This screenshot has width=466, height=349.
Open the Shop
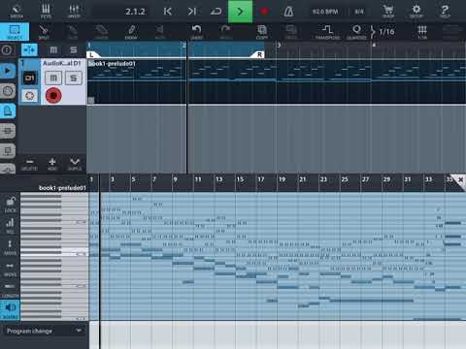click(x=388, y=12)
